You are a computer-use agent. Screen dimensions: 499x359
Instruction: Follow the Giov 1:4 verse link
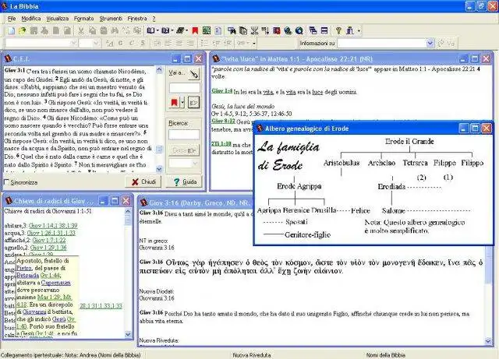coord(221,91)
